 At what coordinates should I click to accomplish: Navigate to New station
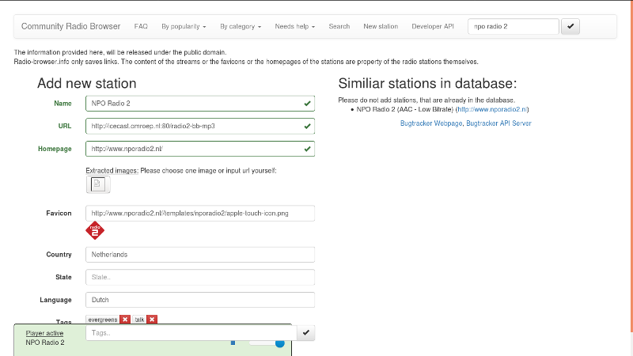coord(381,26)
